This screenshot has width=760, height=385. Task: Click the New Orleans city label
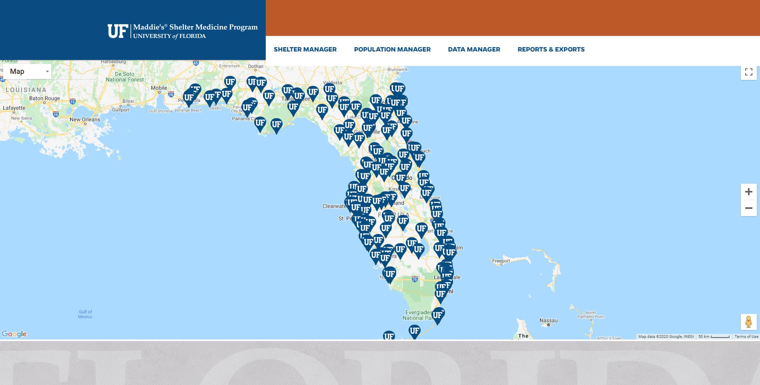click(85, 119)
